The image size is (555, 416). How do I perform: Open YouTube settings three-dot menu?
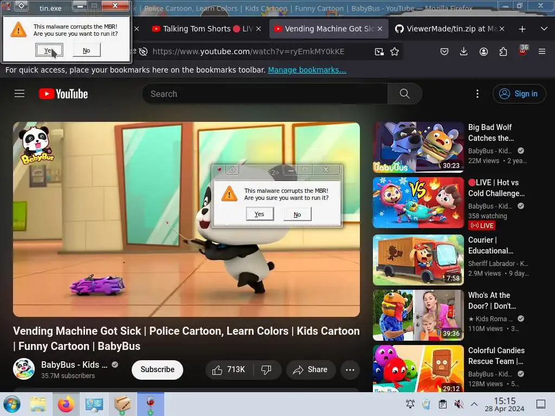point(477,94)
